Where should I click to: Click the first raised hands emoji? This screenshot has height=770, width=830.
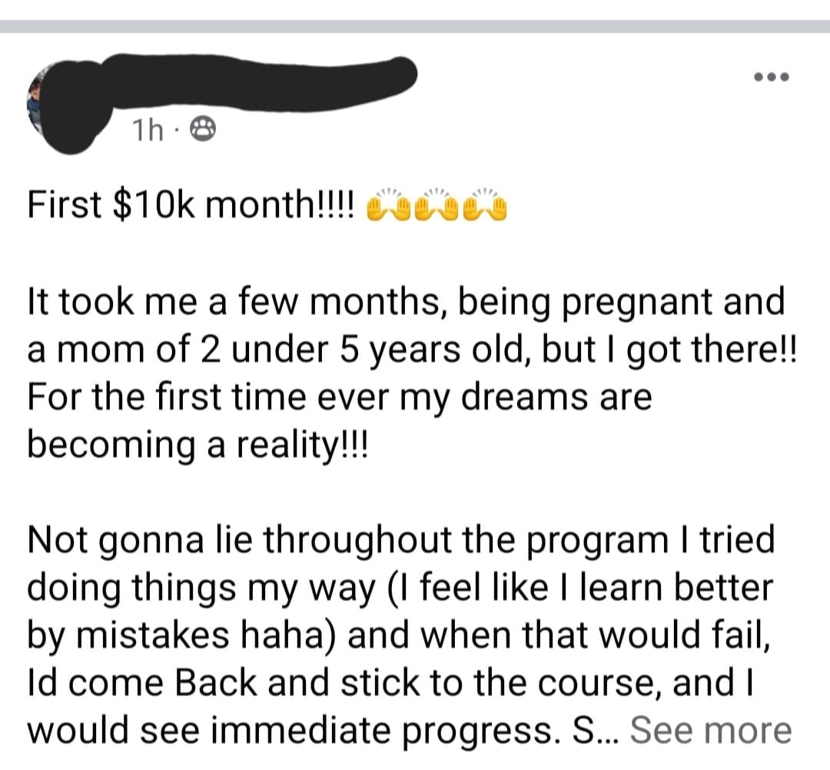point(389,205)
